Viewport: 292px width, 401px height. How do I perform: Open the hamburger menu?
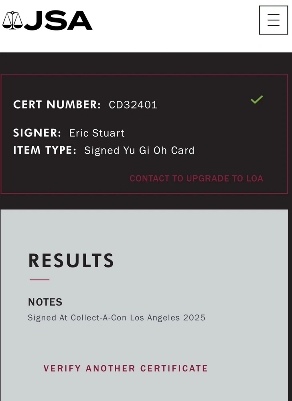click(x=273, y=20)
